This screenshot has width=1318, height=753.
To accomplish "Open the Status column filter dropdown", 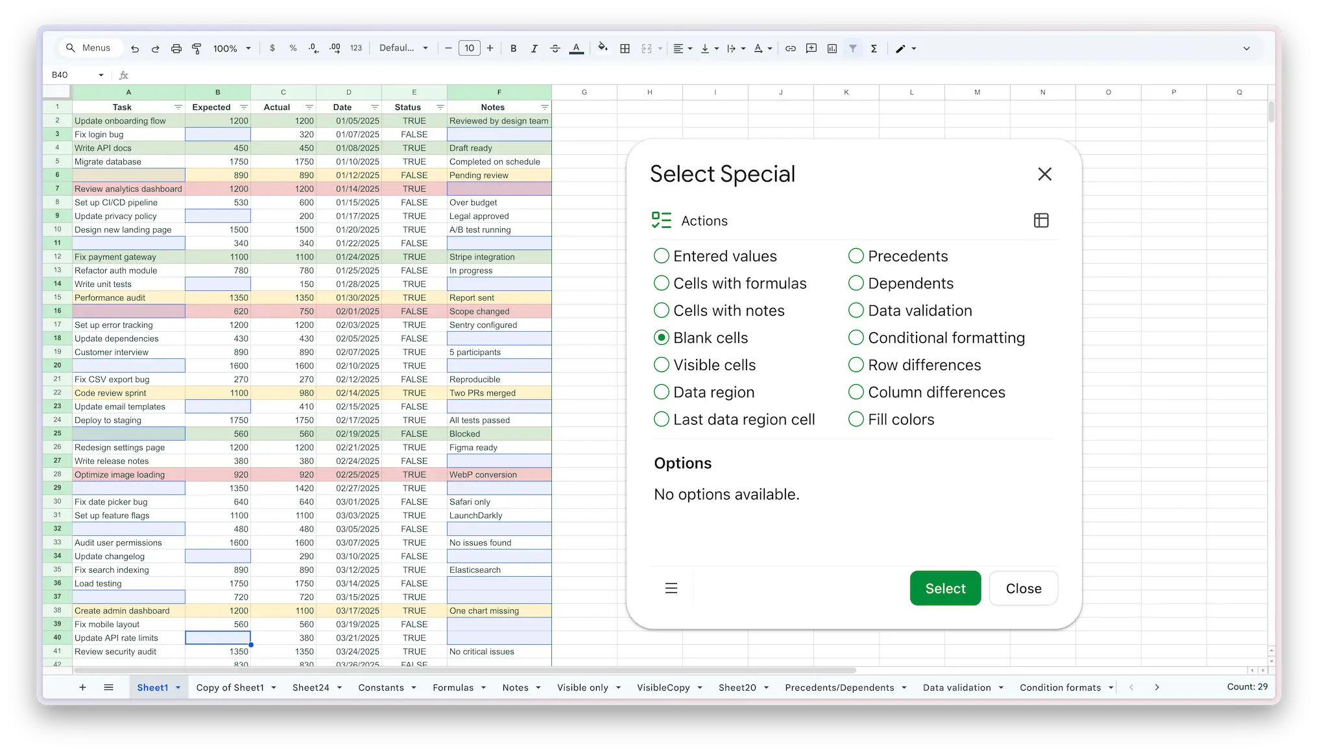I will [440, 107].
